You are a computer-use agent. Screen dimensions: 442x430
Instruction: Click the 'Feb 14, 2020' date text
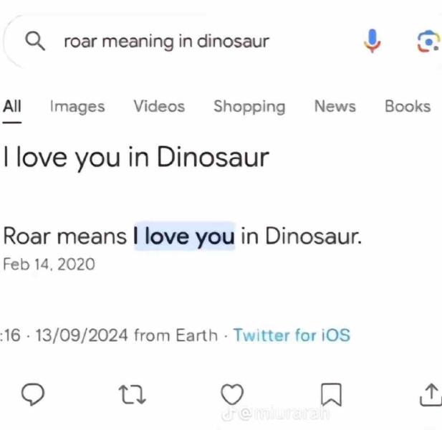pos(49,264)
